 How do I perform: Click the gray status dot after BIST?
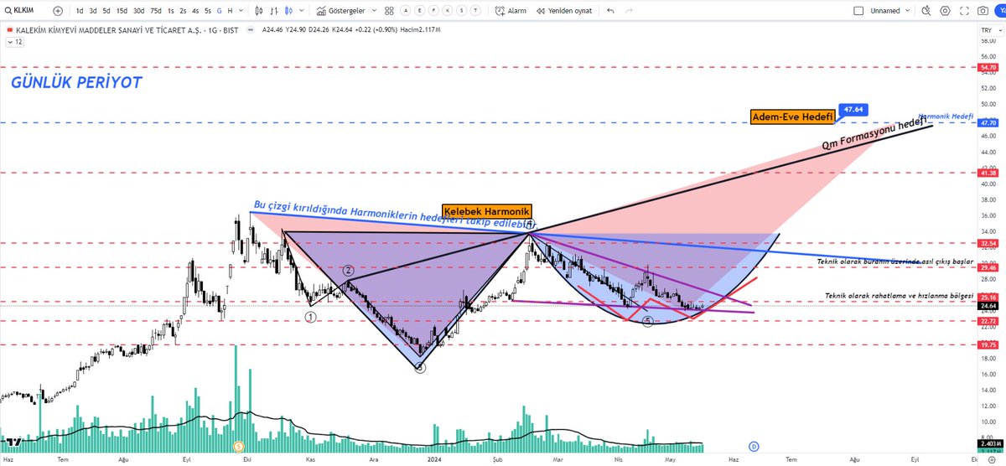click(250, 30)
